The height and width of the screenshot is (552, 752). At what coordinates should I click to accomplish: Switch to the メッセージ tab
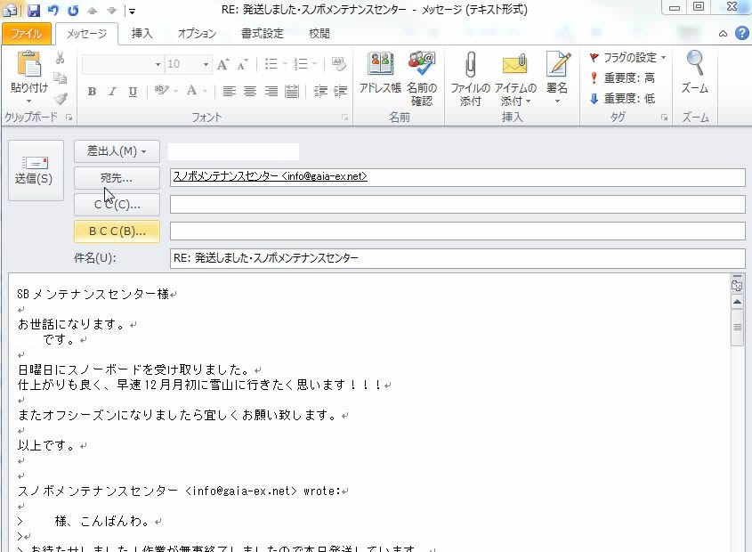pos(87,34)
